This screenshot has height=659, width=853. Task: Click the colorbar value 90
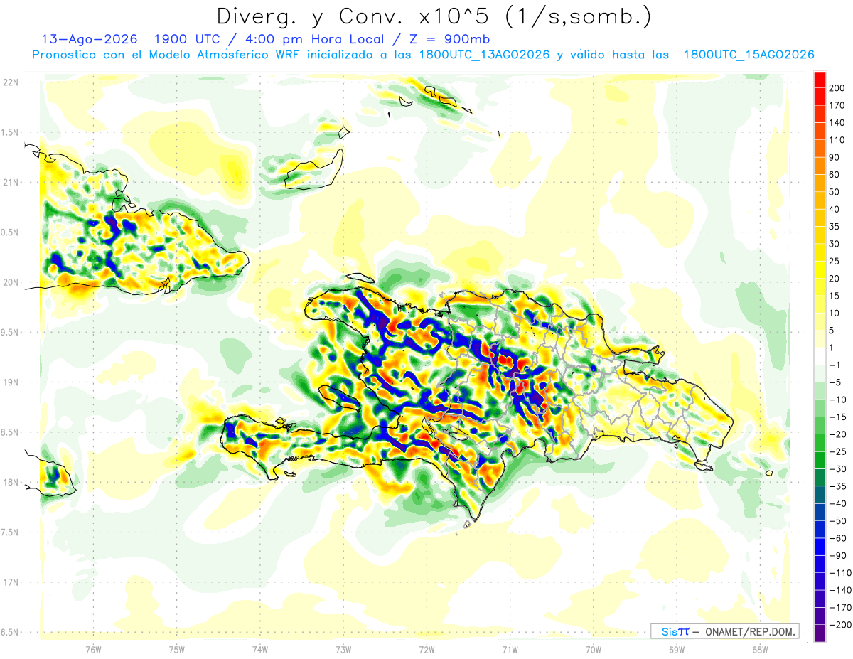point(835,158)
